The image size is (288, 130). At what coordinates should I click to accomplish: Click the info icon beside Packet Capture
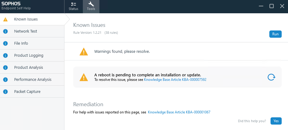click(5, 92)
